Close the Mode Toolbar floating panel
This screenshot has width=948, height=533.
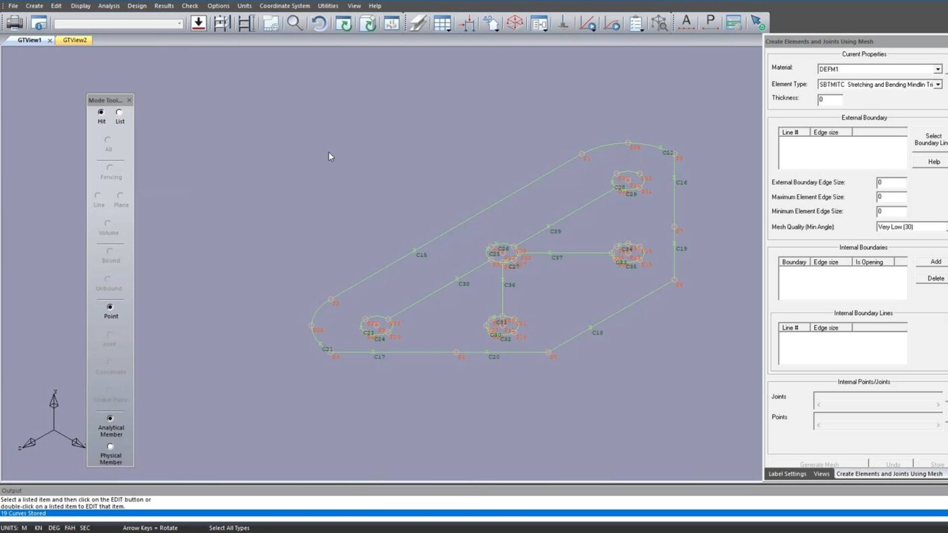click(x=129, y=101)
